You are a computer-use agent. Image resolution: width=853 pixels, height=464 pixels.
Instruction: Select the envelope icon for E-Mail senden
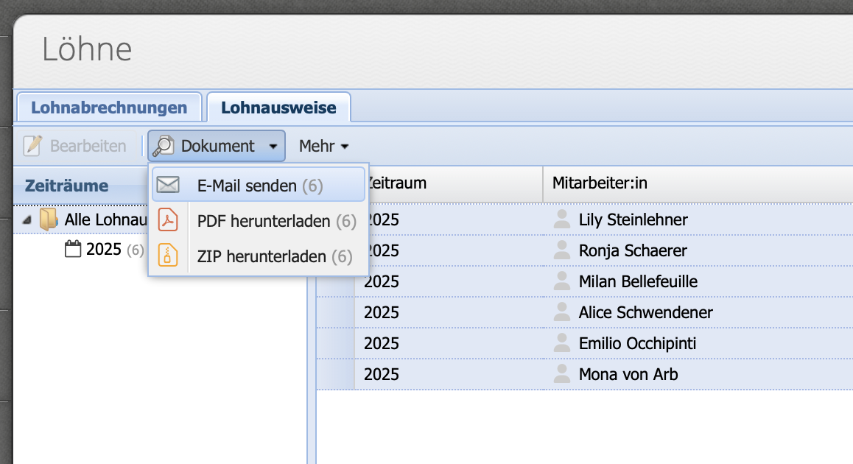click(168, 184)
